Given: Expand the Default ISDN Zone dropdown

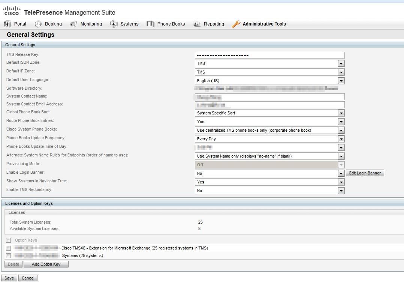Looking at the screenshot, I should [x=341, y=63].
